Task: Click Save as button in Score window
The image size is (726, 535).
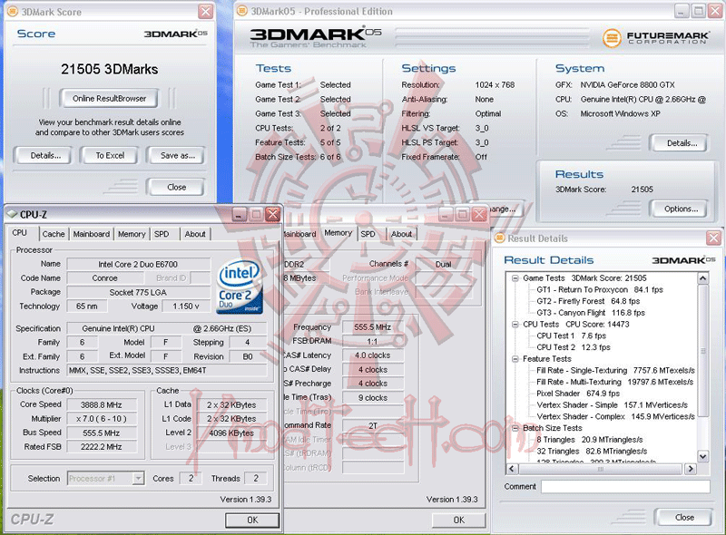Action: tap(177, 155)
